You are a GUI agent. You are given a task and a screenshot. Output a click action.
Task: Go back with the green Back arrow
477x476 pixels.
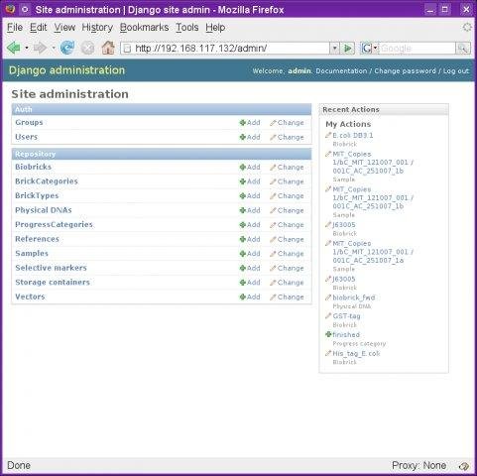(14, 49)
